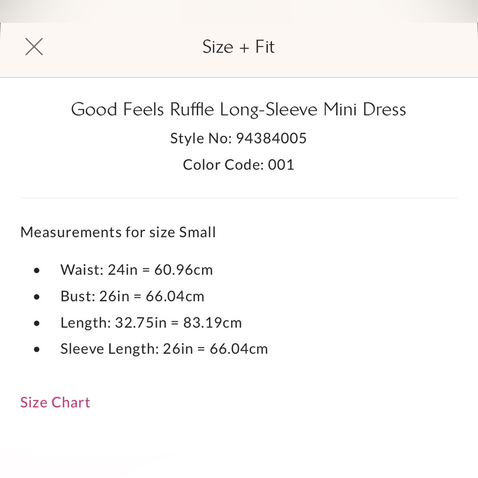Click the 66.04cm sleeve length value

(239, 349)
